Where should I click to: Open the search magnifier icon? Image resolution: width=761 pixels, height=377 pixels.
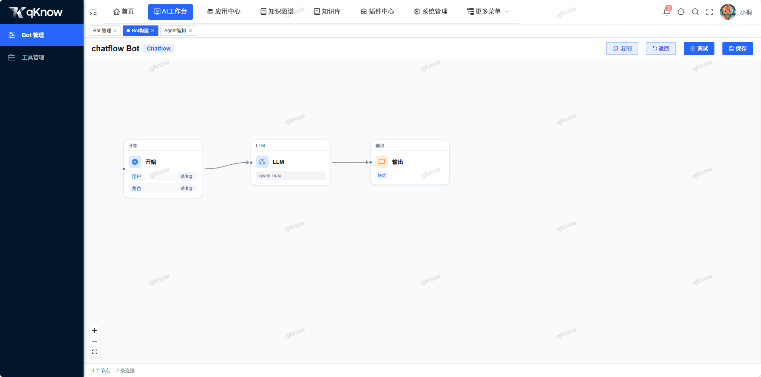click(695, 12)
